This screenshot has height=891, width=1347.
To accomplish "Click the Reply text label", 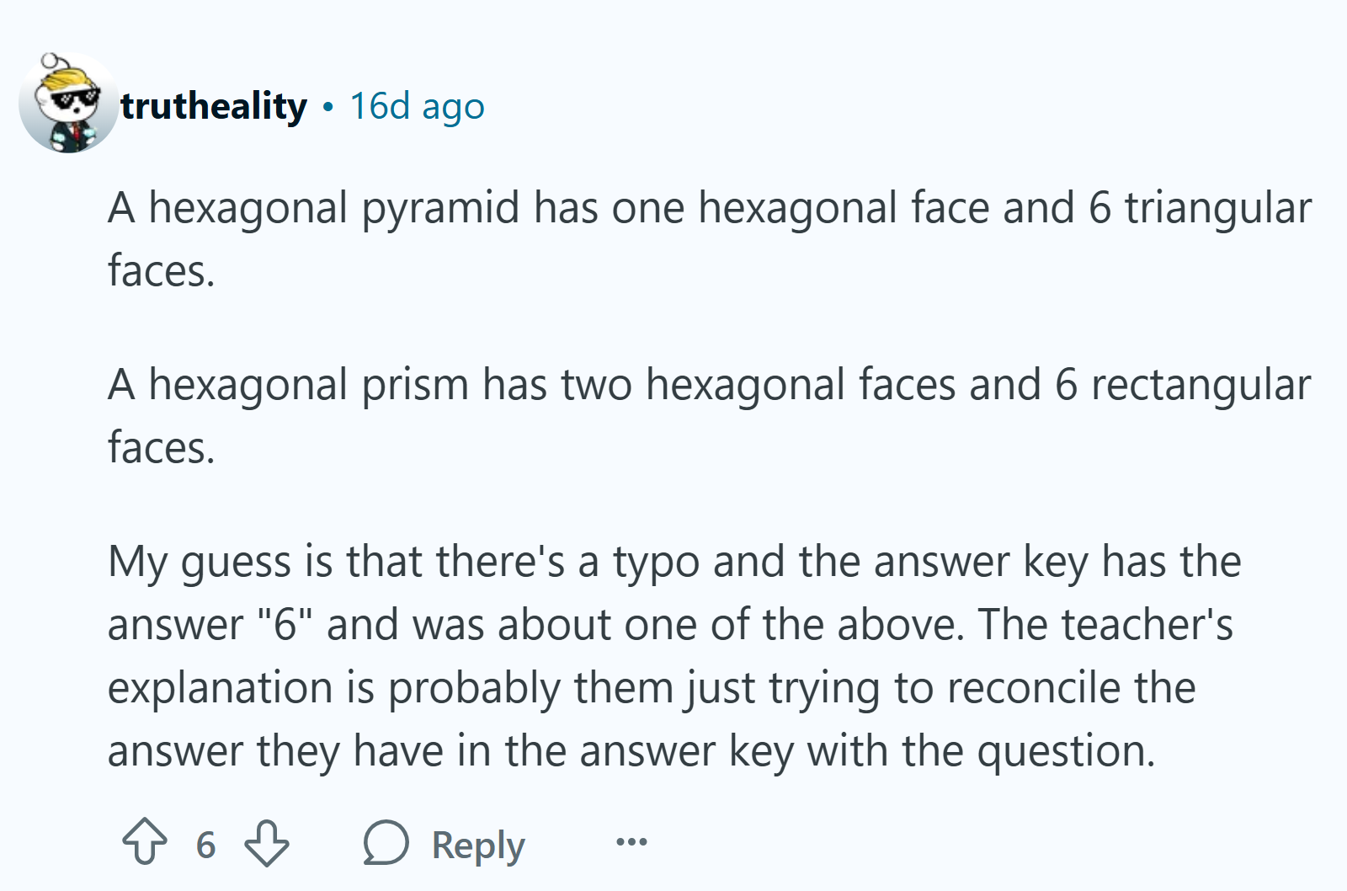I will pyautogui.click(x=478, y=846).
